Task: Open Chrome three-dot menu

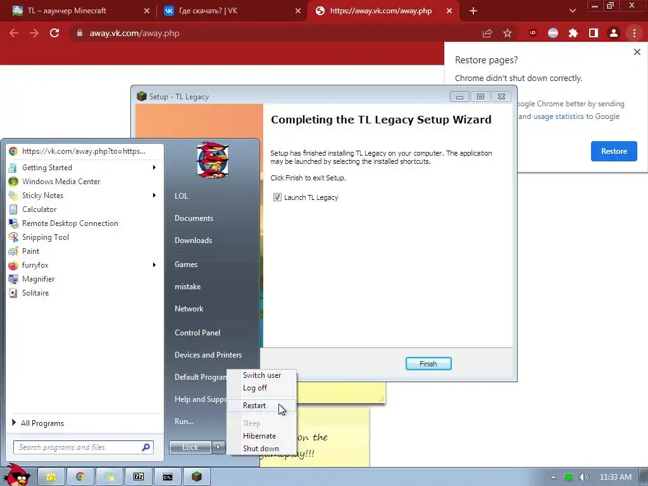Action: tap(634, 33)
